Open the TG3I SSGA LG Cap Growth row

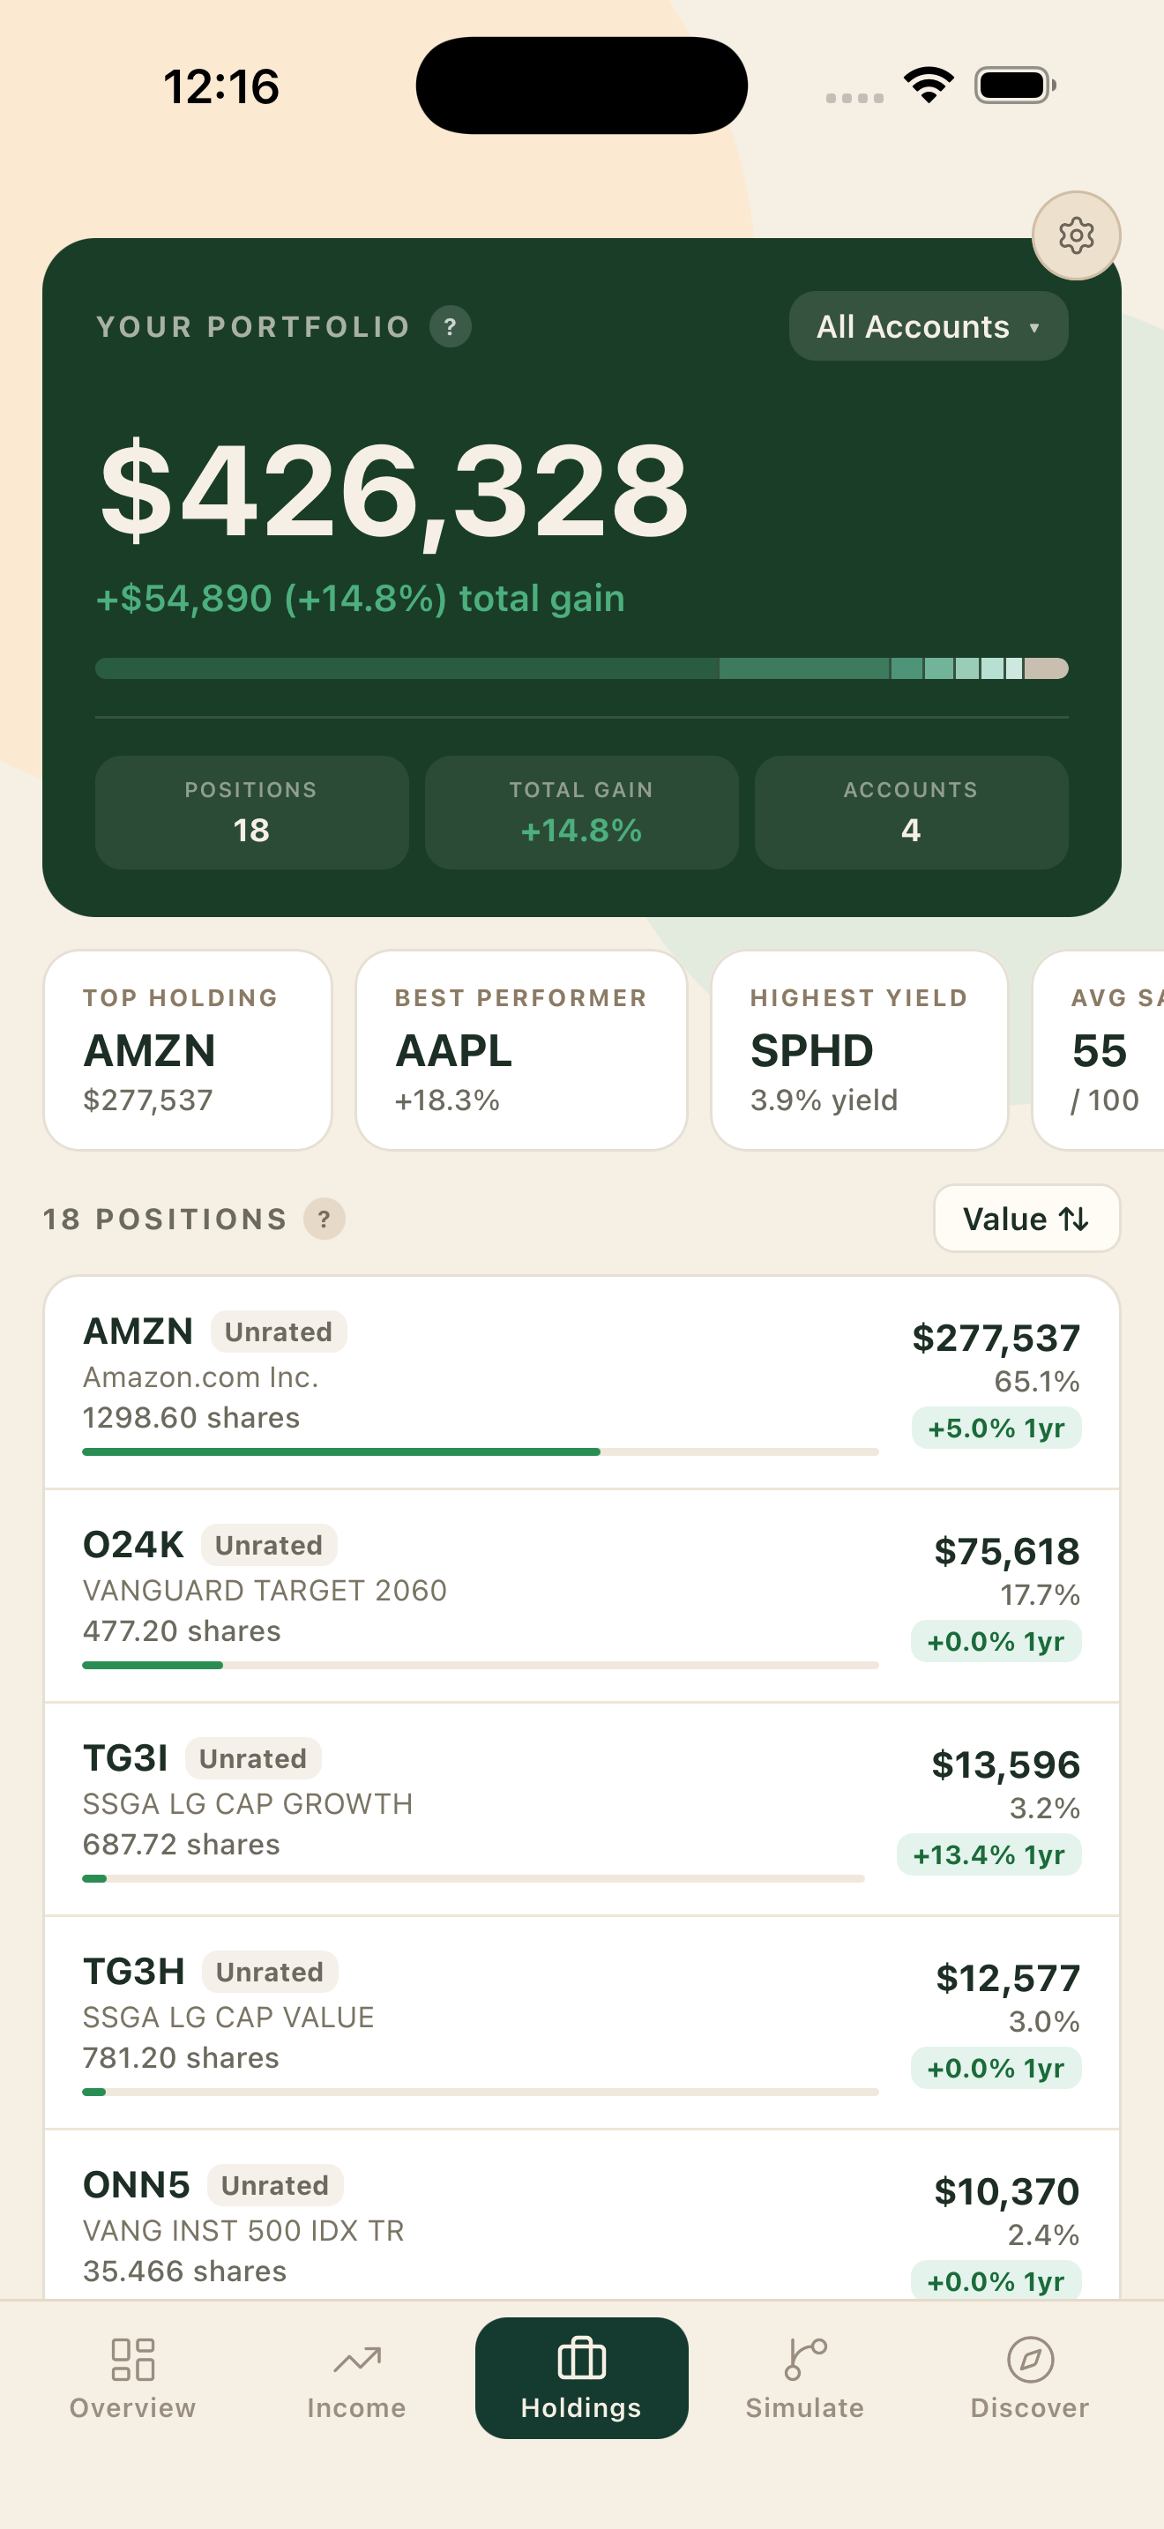point(582,1809)
